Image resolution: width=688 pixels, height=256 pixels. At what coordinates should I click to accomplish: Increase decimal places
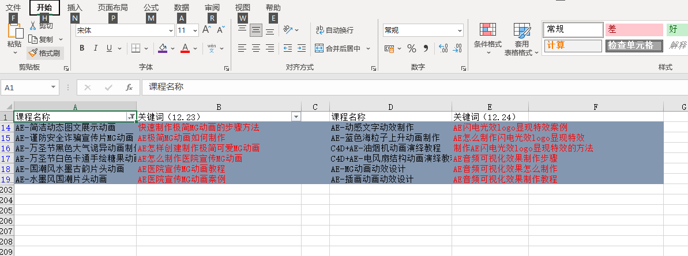[x=443, y=48]
